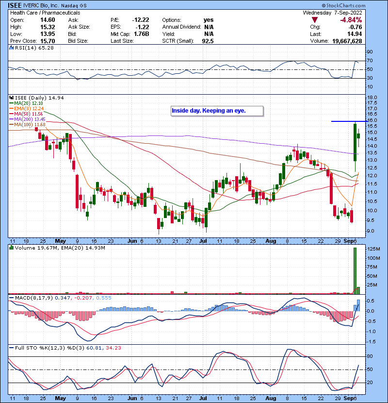Click the stochastic %D value 34.23
Viewport: 388px width, 403px height.
tap(113, 348)
